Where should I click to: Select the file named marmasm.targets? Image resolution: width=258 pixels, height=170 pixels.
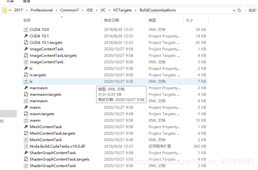46,94
